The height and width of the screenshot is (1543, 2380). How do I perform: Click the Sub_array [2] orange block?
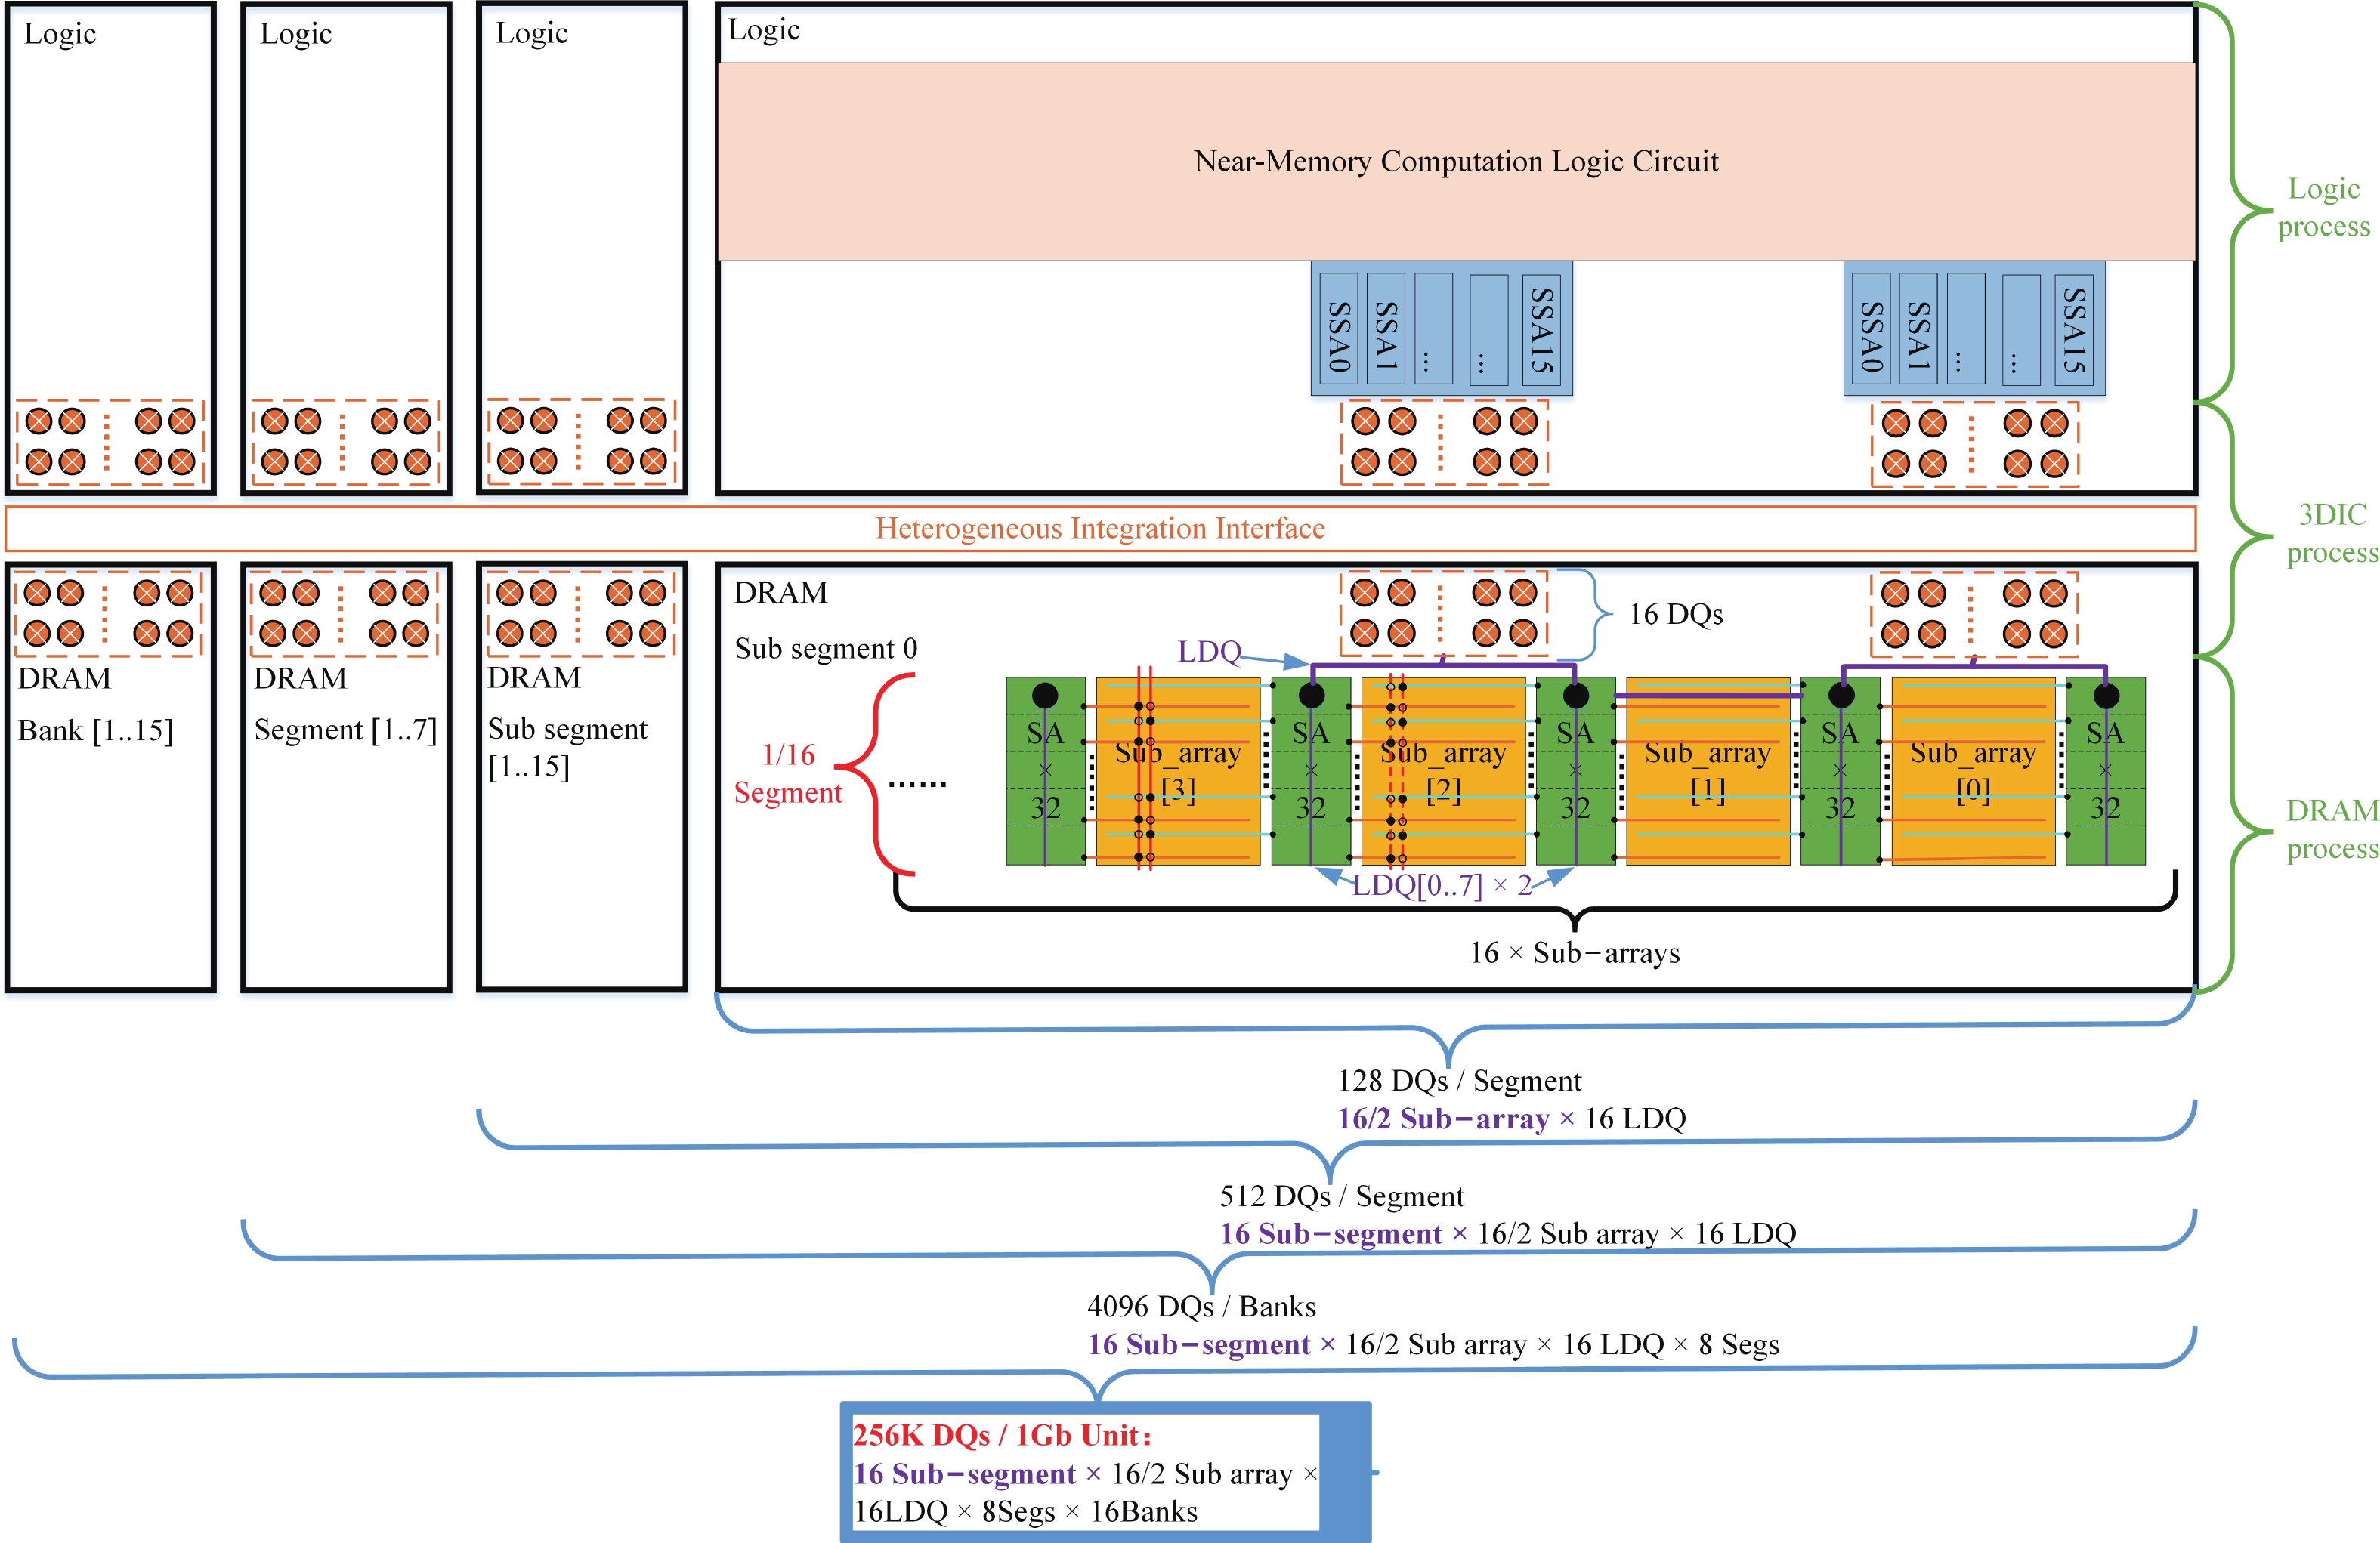click(x=1443, y=770)
